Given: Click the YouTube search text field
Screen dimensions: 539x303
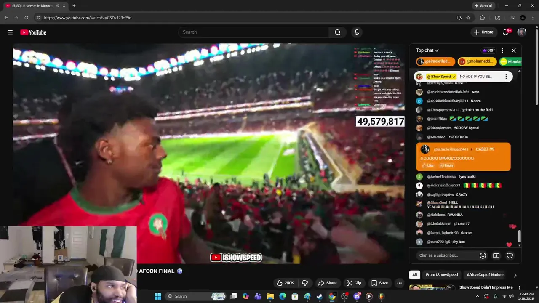Looking at the screenshot, I should 254,32.
